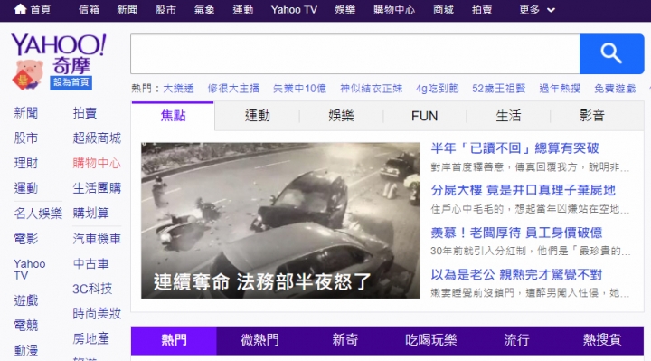Viewport: 651px width, 361px height.
Task: Switch to the 影音 tab
Action: (x=592, y=116)
